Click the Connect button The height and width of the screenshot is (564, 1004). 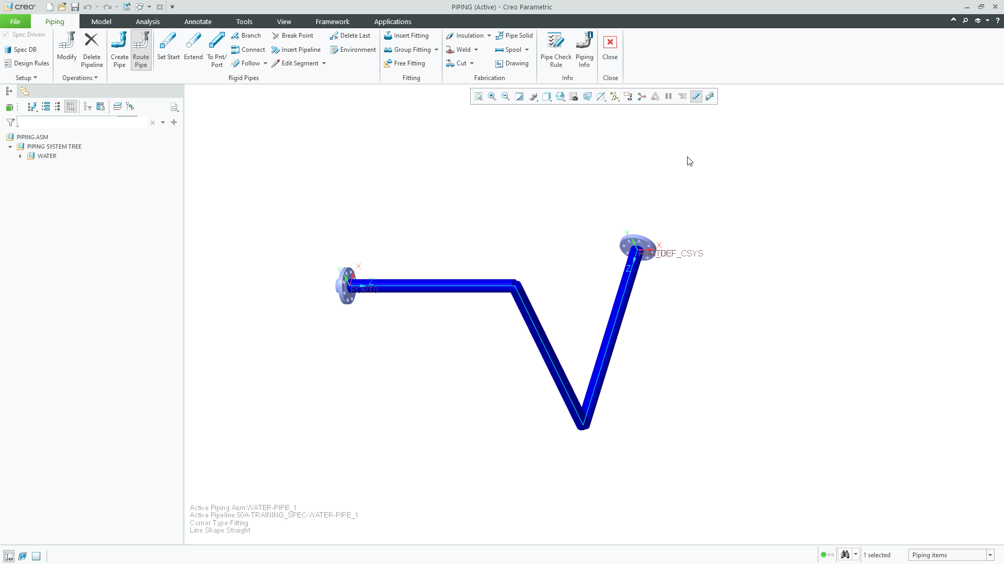coord(248,50)
